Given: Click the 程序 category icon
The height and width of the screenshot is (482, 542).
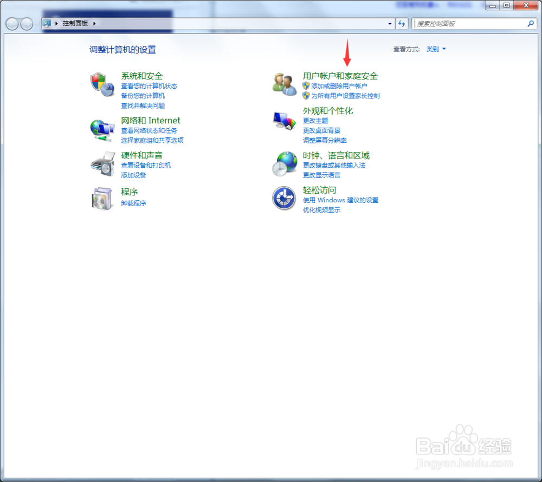Looking at the screenshot, I should [102, 199].
